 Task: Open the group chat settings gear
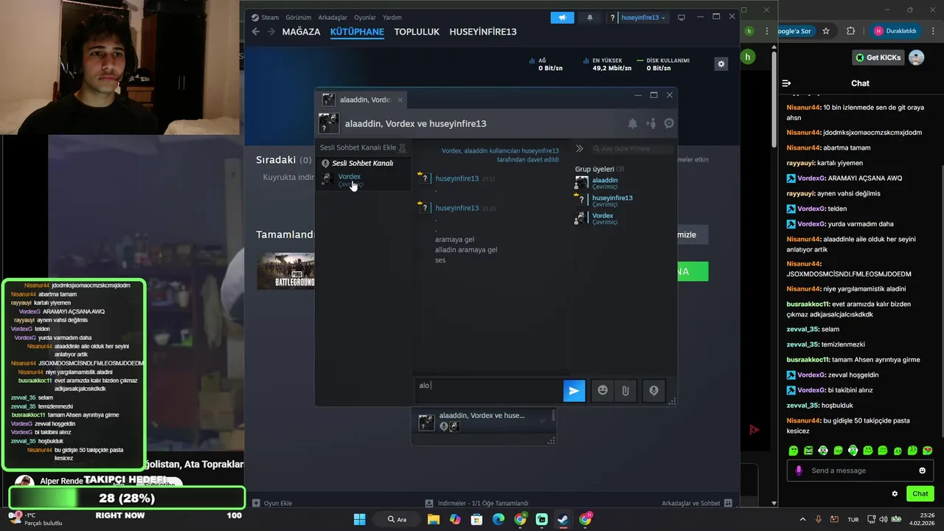tap(669, 124)
